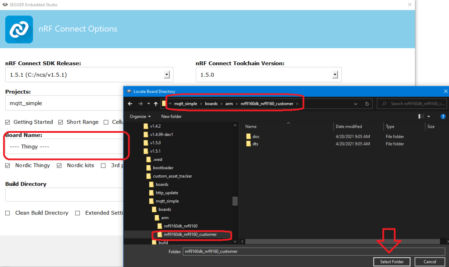The width and height of the screenshot is (449, 267).
Task: Go back in the folder dialog
Action: coord(130,104)
